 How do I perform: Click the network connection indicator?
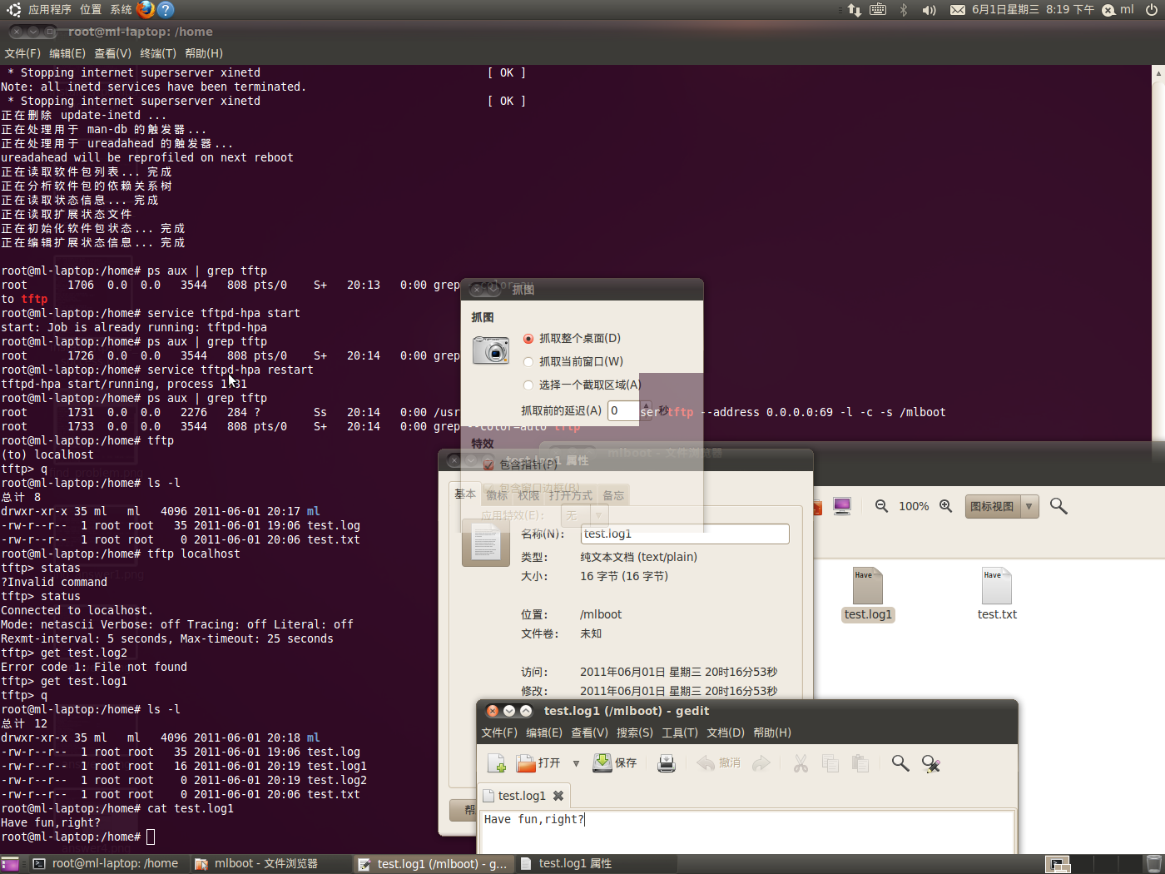pos(855,10)
